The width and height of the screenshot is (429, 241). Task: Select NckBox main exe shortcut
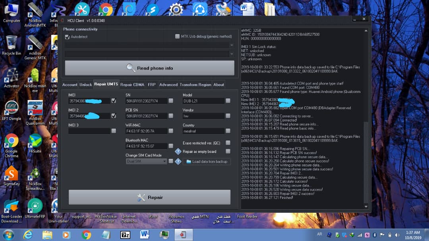35,80
